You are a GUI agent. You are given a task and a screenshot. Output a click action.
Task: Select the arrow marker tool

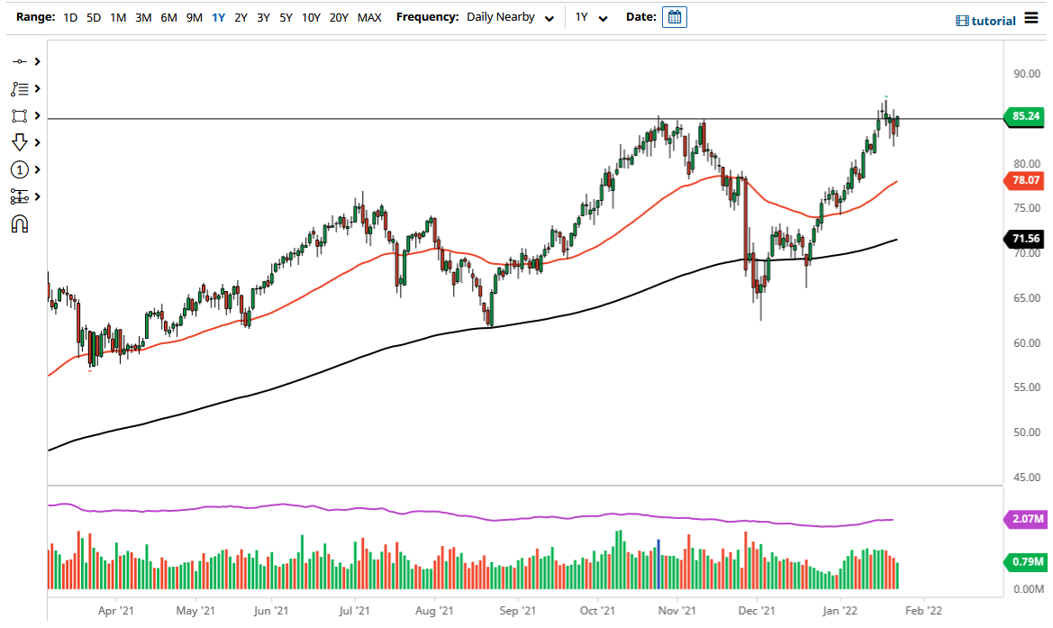point(18,142)
